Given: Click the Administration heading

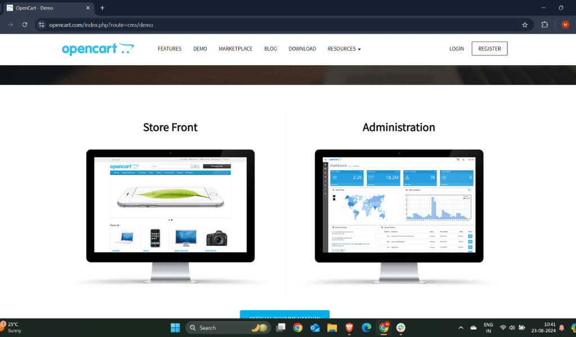Looking at the screenshot, I should [x=399, y=127].
